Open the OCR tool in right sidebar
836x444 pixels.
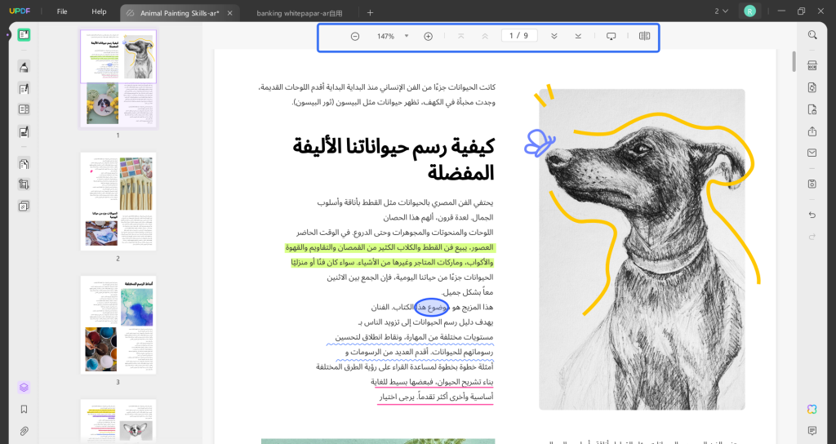(x=812, y=65)
